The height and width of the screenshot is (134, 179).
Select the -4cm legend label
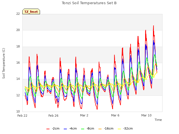[x=73, y=128]
